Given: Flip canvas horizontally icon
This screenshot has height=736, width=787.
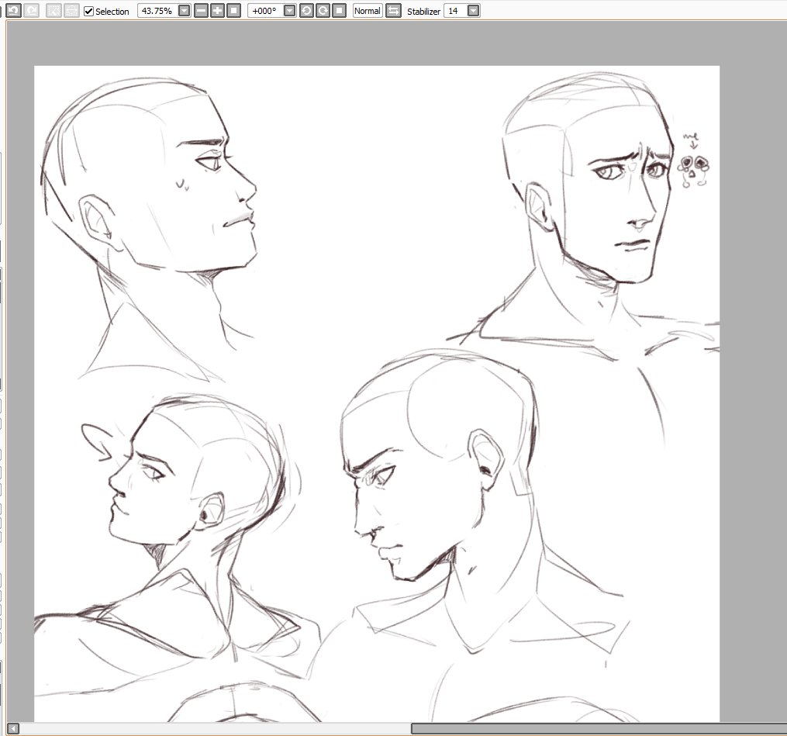Looking at the screenshot, I should click(x=394, y=11).
